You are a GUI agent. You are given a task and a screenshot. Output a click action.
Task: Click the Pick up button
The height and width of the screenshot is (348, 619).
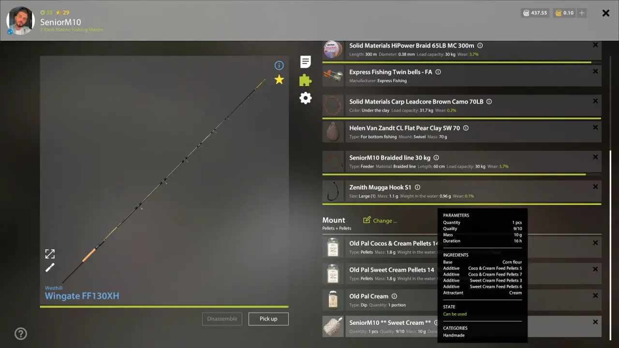point(268,319)
